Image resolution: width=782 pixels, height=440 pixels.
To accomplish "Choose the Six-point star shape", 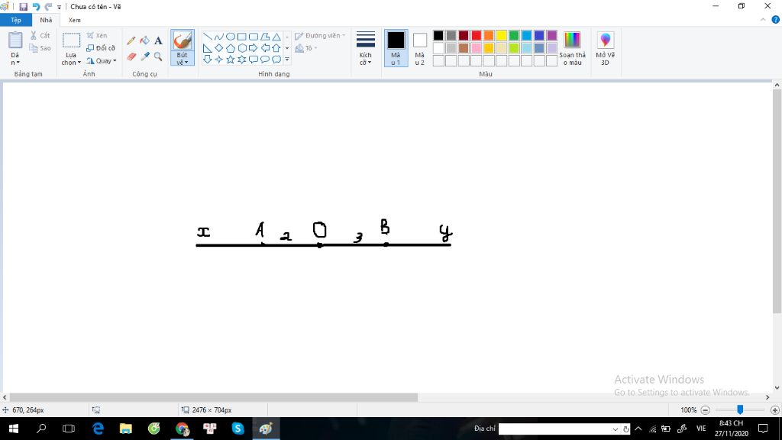I will (242, 60).
